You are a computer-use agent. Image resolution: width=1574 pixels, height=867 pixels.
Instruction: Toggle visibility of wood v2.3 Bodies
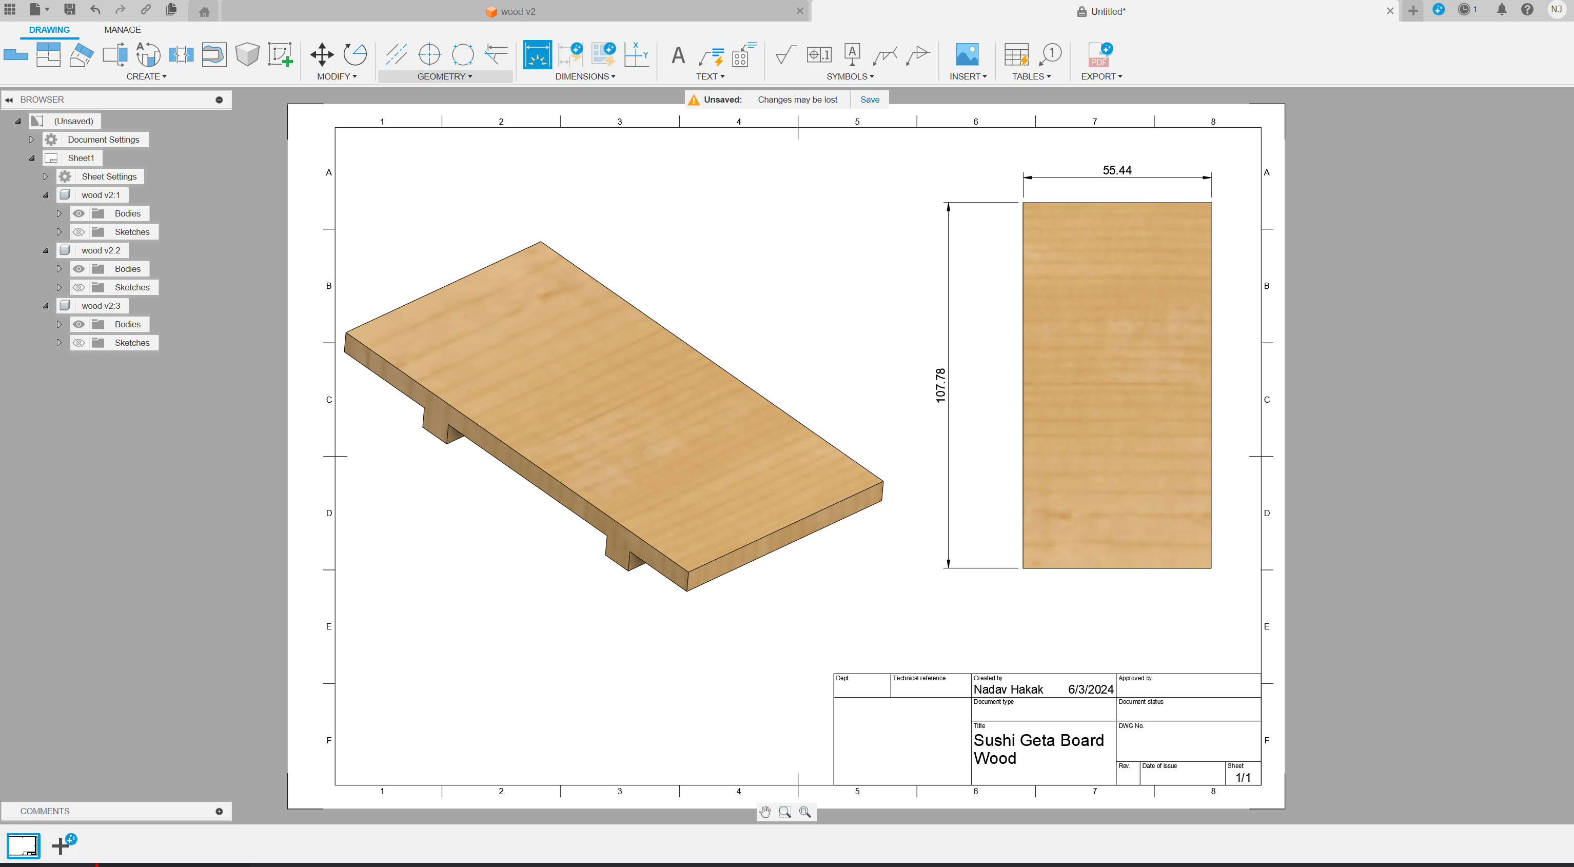pos(79,324)
